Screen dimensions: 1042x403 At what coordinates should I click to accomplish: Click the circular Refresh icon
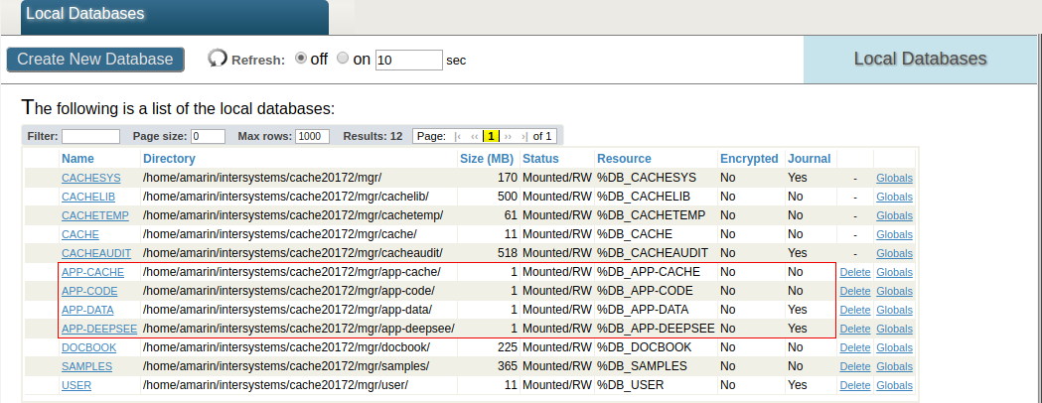(218, 59)
